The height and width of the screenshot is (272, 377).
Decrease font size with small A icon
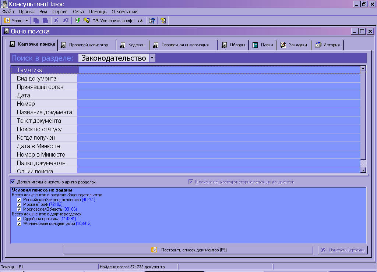click(x=140, y=21)
